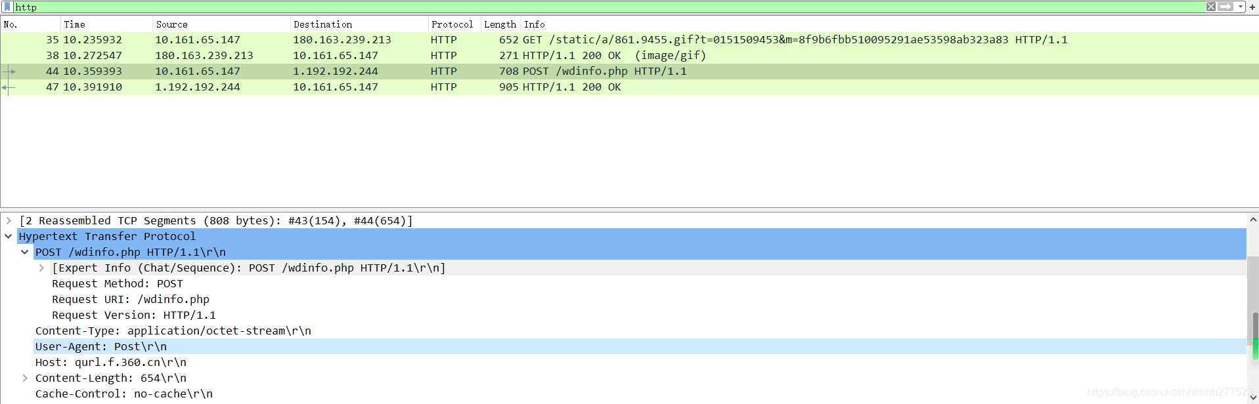
Task: Select packet 38 HTTP/1.1 200 OK (image/gif)
Action: point(629,56)
